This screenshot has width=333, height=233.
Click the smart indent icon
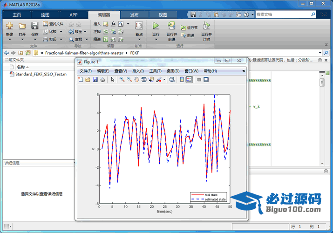point(106,39)
